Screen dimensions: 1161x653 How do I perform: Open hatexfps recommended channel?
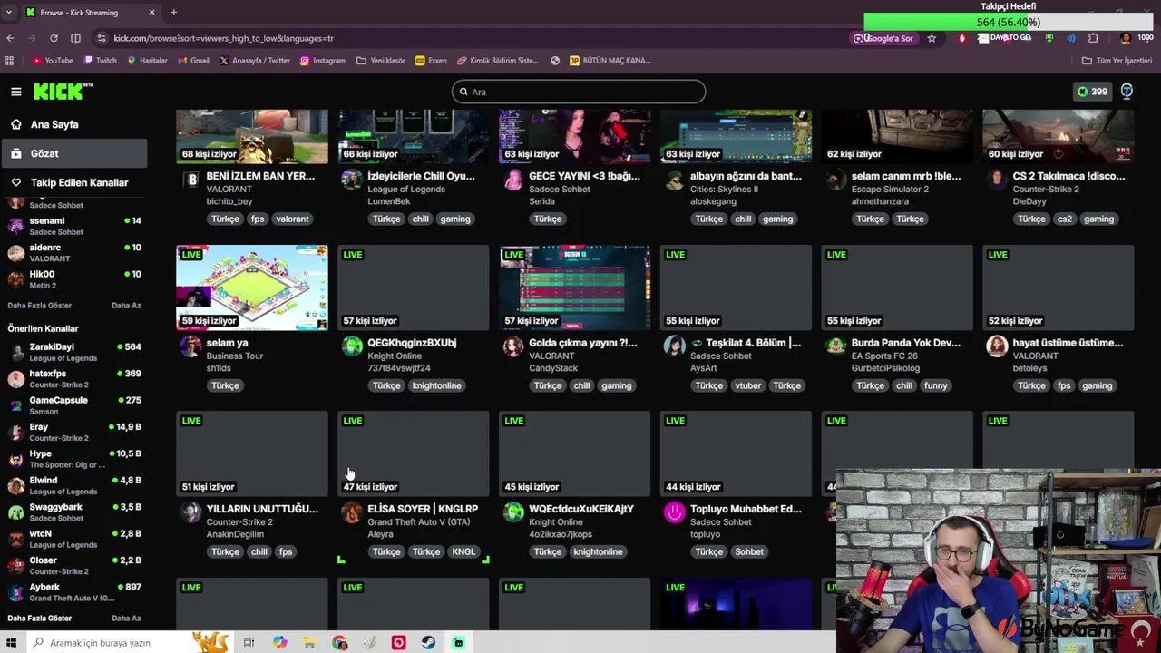[74, 378]
